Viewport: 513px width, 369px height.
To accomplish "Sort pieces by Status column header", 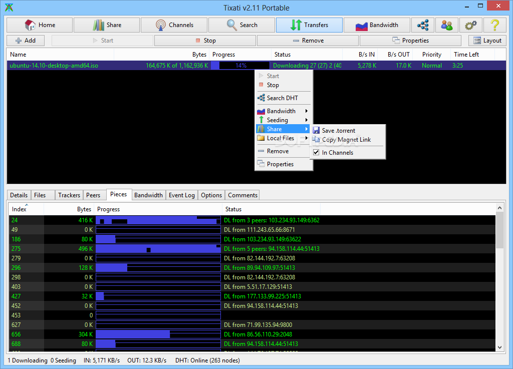I will (271, 209).
